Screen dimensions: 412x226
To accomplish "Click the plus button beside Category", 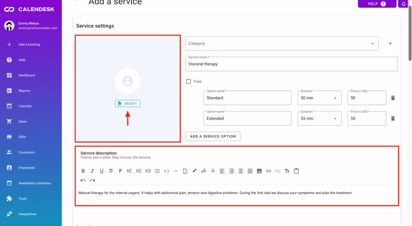I will [x=390, y=43].
